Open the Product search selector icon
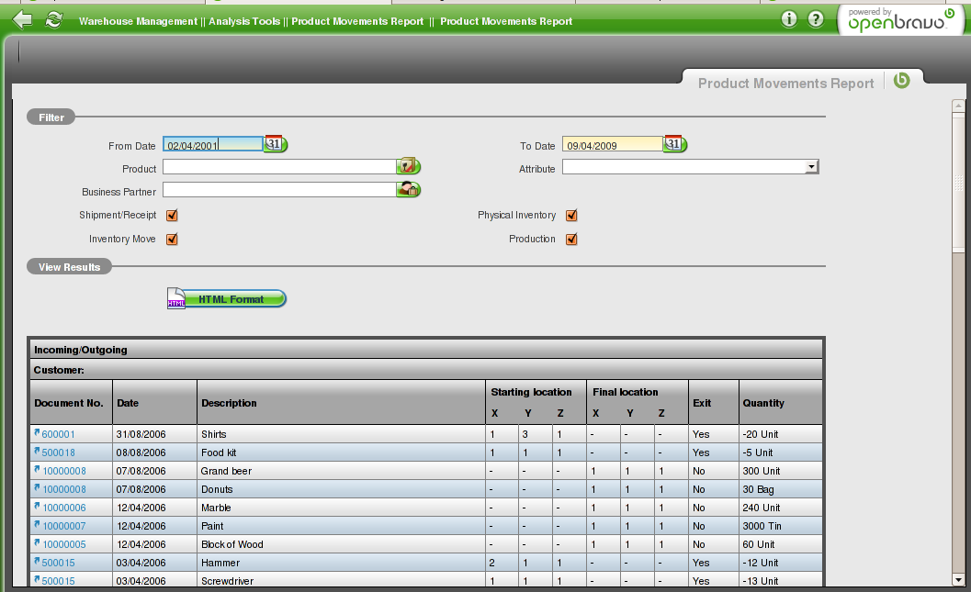Image resolution: width=971 pixels, height=592 pixels. (408, 166)
